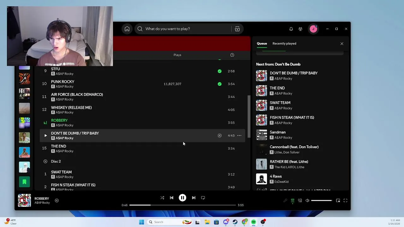
Task: Select the Queue tab
Action: point(262,44)
